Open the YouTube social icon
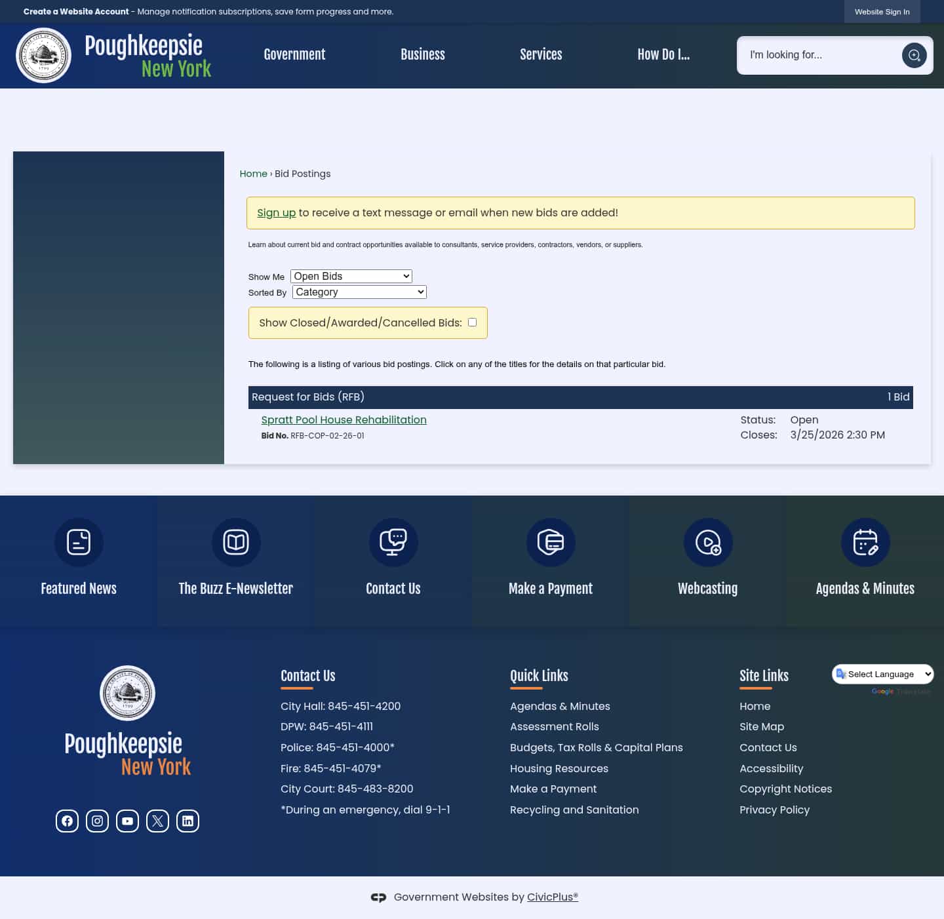This screenshot has height=919, width=944. (x=127, y=820)
